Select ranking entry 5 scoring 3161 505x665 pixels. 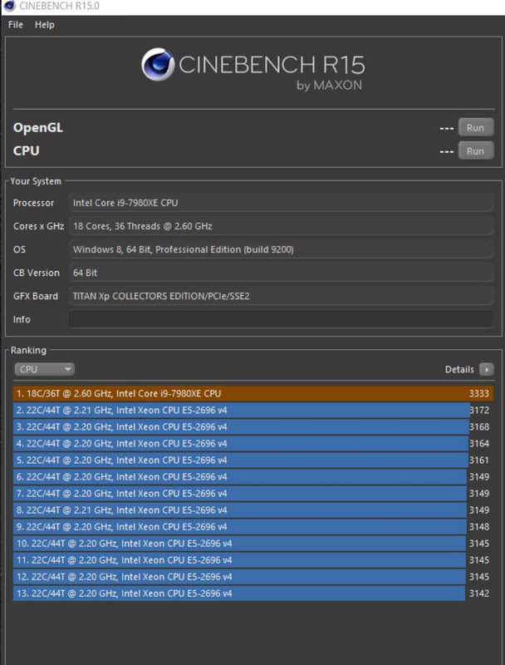pyautogui.click(x=253, y=461)
